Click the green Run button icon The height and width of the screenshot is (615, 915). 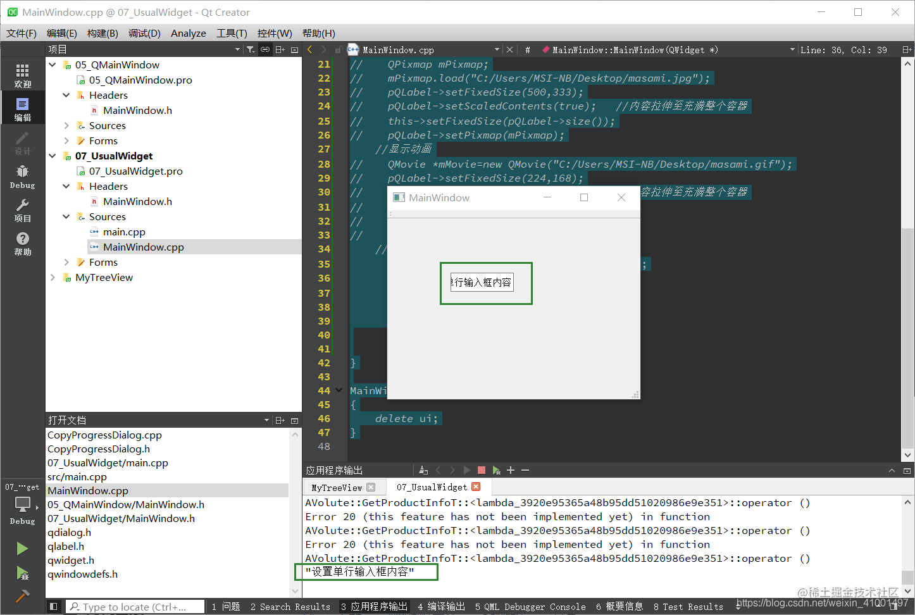click(23, 548)
